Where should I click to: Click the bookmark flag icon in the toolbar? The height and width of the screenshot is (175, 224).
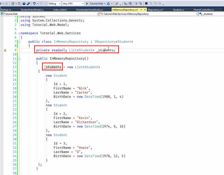tap(146, 4)
